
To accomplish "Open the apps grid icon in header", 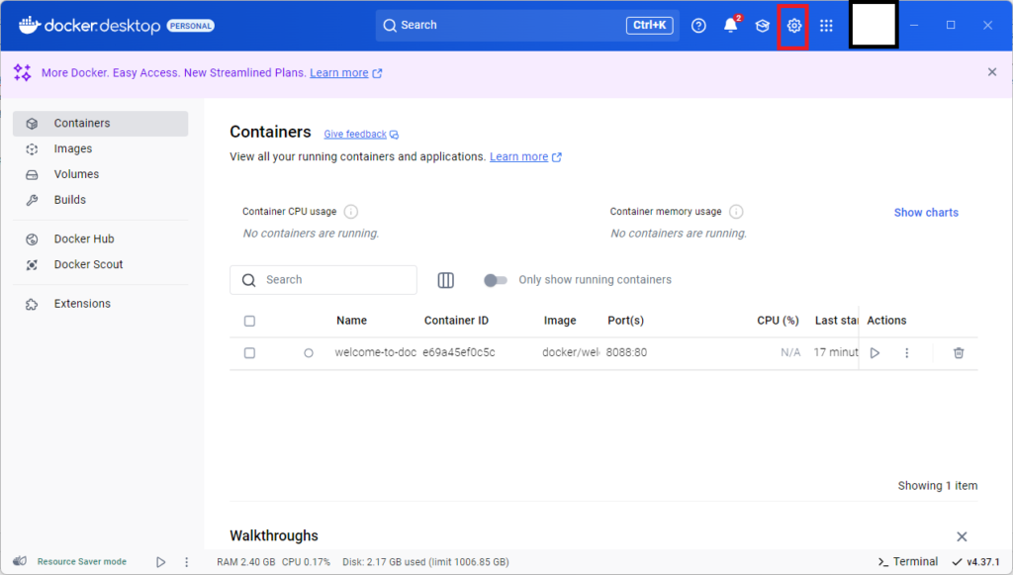I will 826,26.
